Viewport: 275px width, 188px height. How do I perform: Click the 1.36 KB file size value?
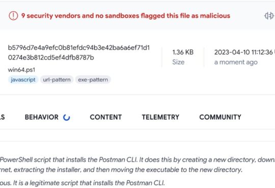click(x=183, y=52)
